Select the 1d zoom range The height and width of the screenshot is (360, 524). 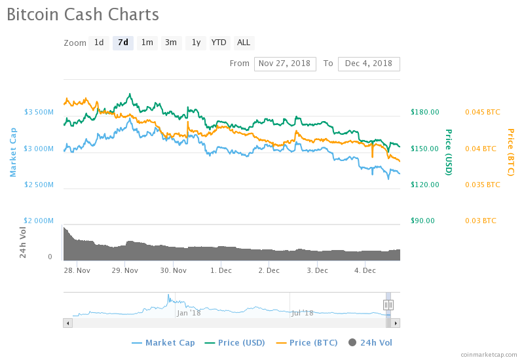click(x=99, y=43)
